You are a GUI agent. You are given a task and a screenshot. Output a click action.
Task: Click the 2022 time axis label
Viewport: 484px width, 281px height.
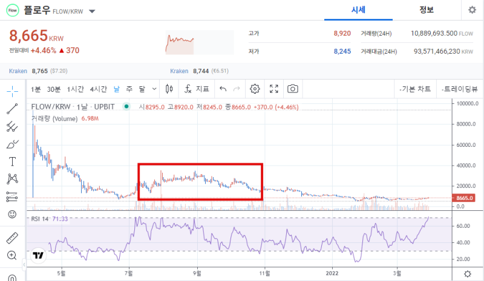pyautogui.click(x=332, y=273)
